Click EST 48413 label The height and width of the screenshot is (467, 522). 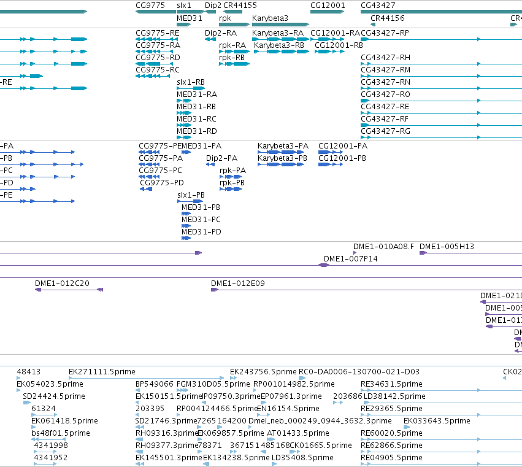click(x=29, y=372)
